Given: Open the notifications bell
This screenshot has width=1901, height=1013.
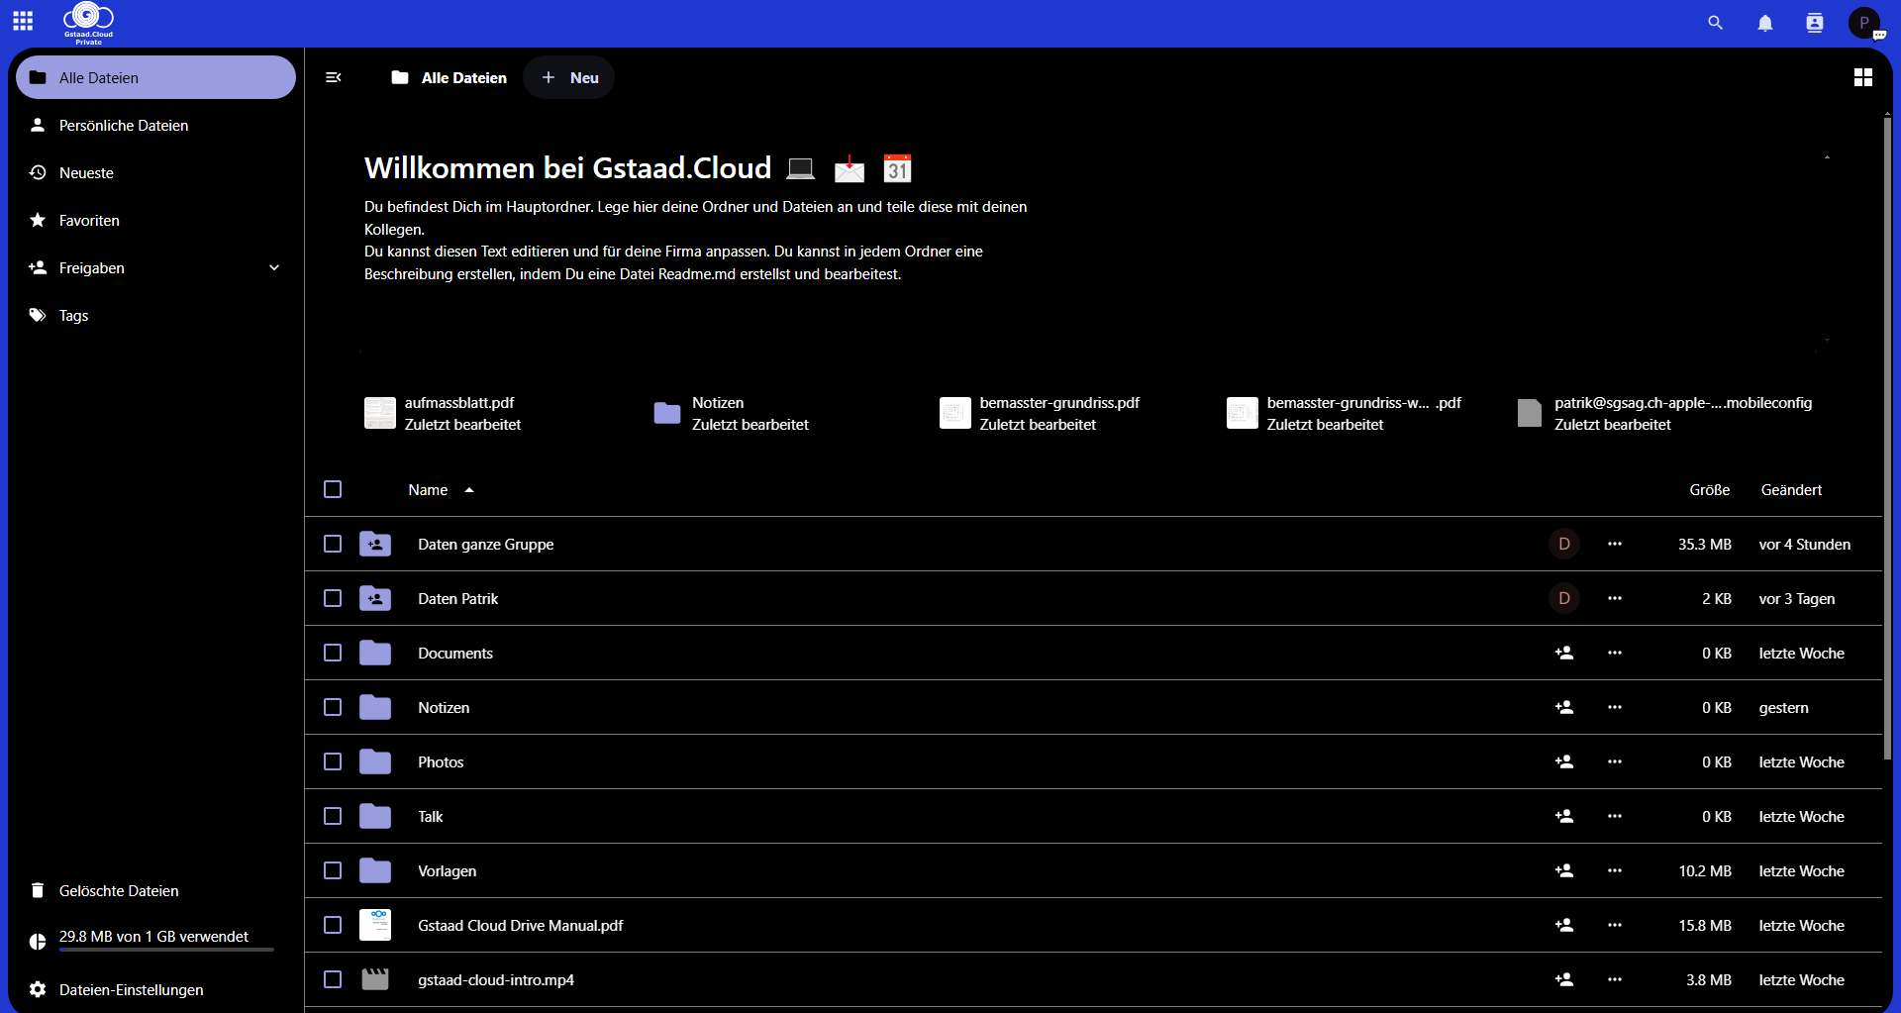Looking at the screenshot, I should [x=1764, y=23].
